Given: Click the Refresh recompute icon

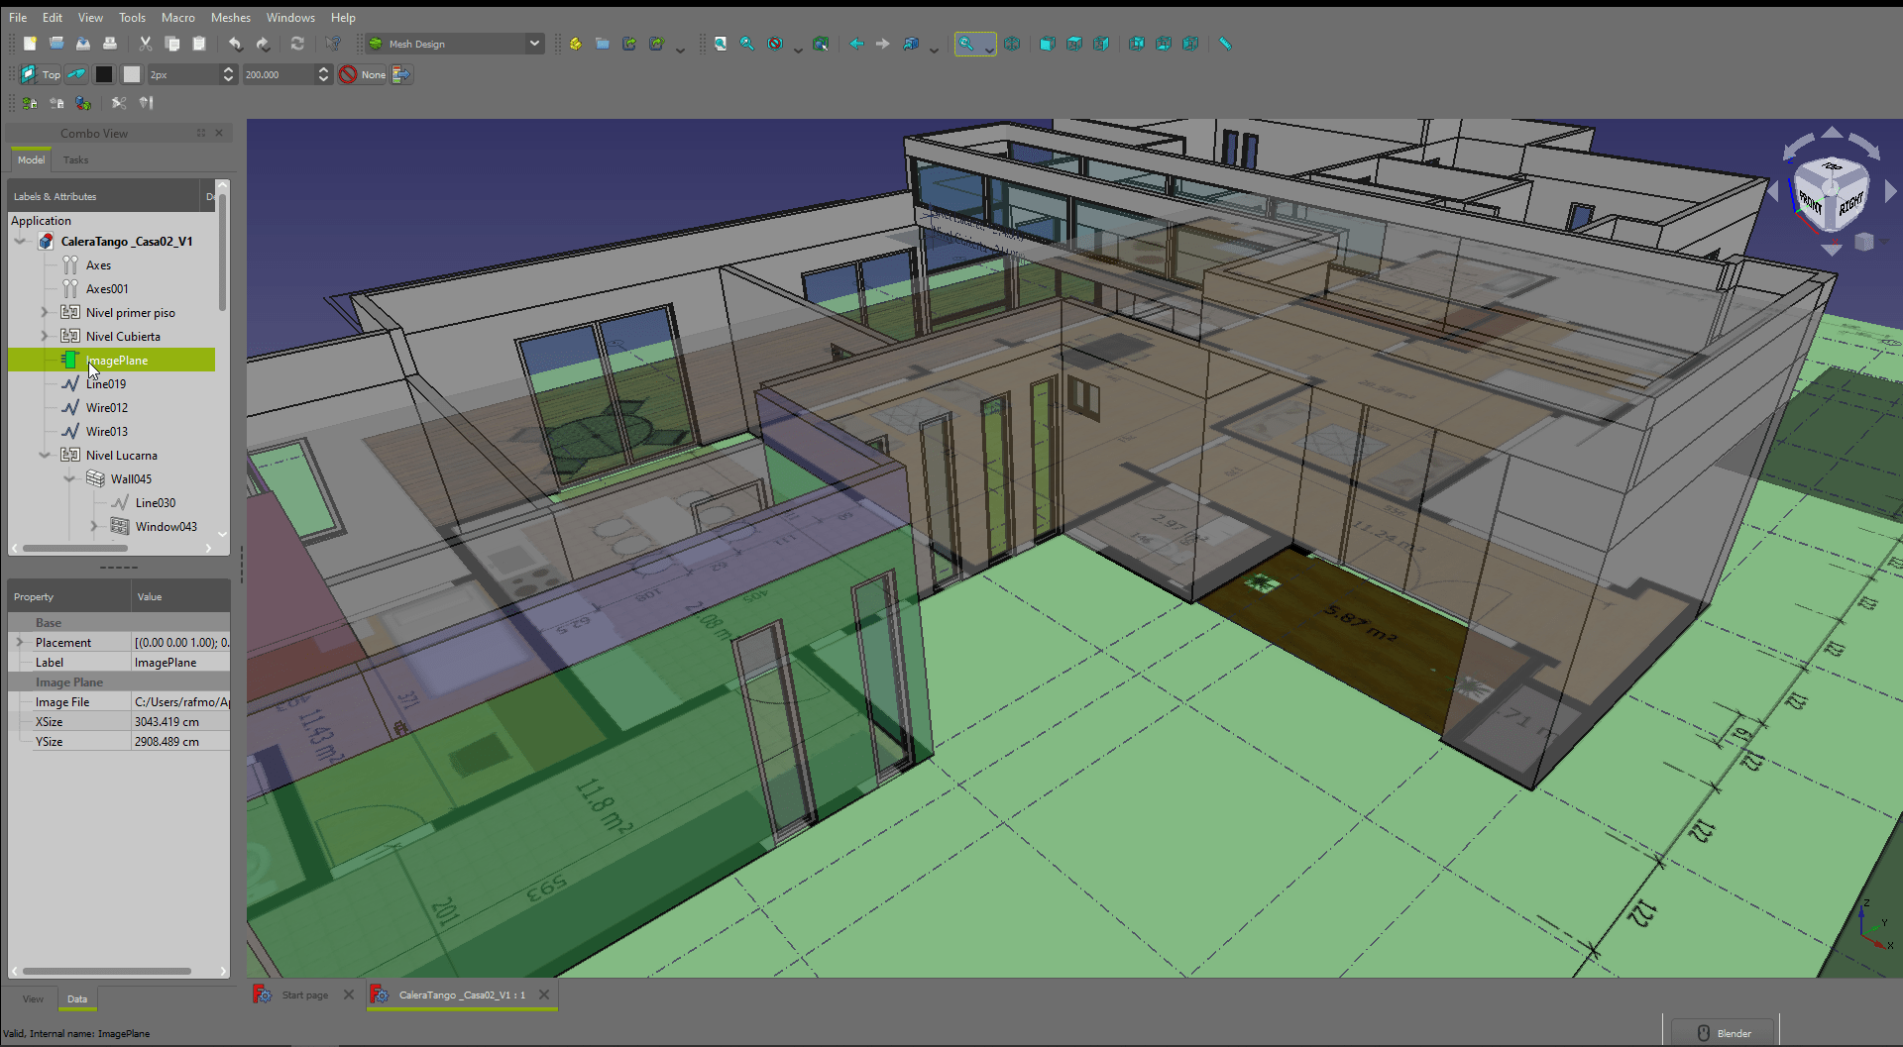Looking at the screenshot, I should [x=297, y=44].
